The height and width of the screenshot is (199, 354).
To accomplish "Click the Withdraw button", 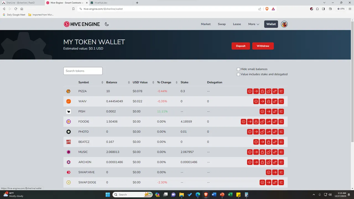I will click(x=263, y=46).
